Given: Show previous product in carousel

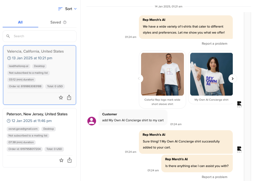Looking at the screenshot, I should 139,79.
